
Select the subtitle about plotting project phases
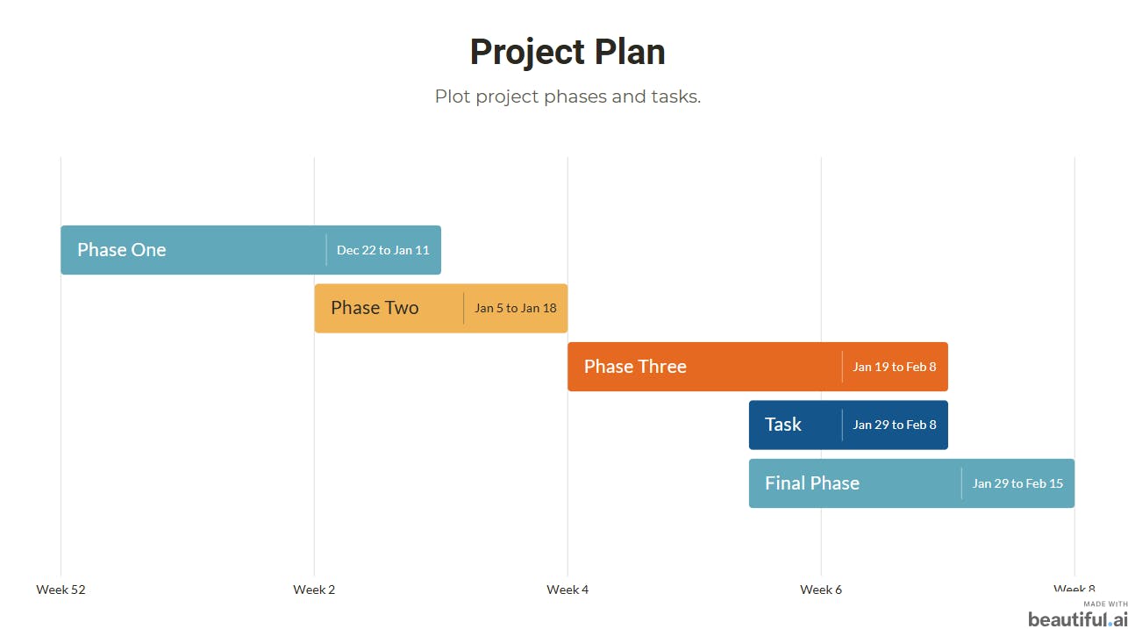pos(568,96)
